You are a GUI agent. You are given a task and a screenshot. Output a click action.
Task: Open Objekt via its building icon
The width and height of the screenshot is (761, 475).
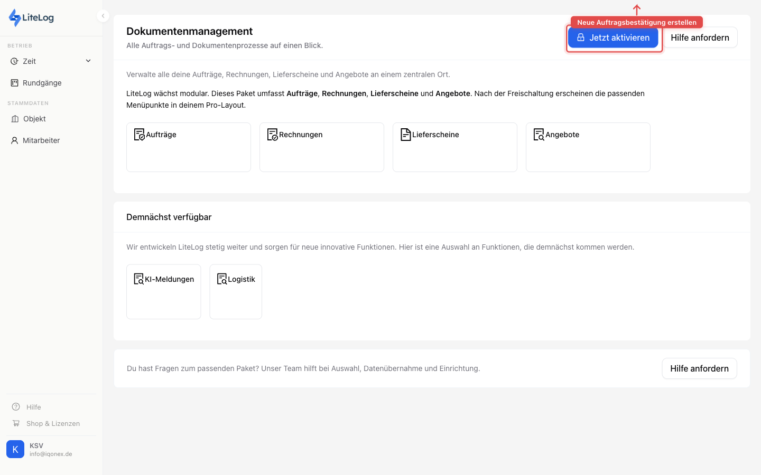[x=15, y=119]
